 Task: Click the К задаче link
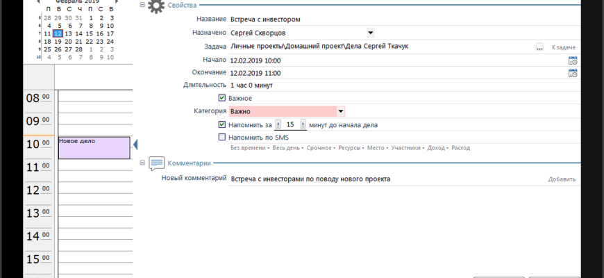(x=563, y=47)
